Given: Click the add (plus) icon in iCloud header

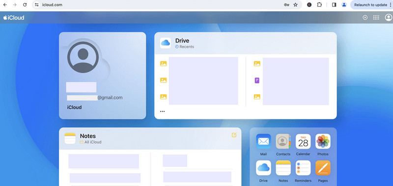Looking at the screenshot, I should click(x=365, y=18).
